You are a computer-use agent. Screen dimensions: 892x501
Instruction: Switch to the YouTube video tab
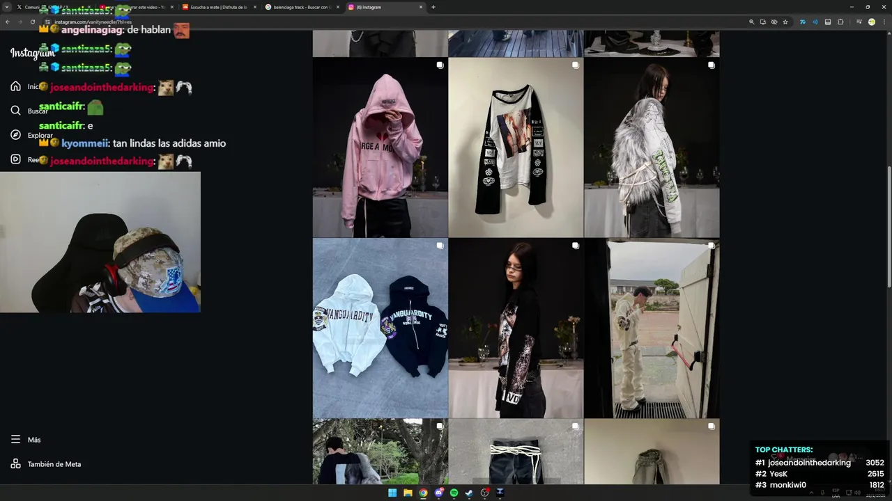click(x=136, y=7)
